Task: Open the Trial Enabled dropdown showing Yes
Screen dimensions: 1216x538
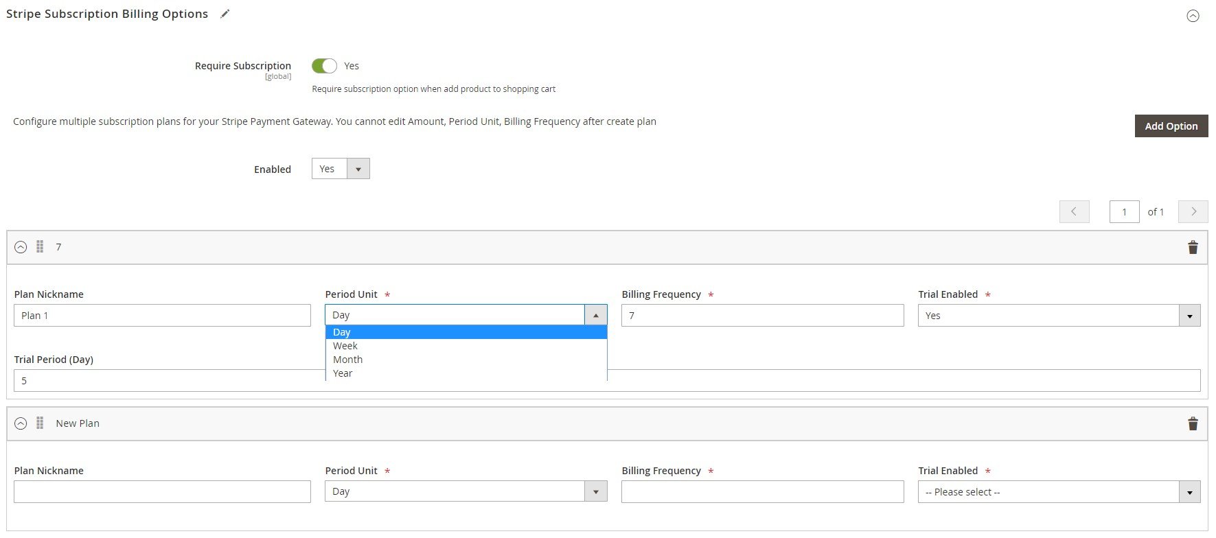Action: (1059, 316)
